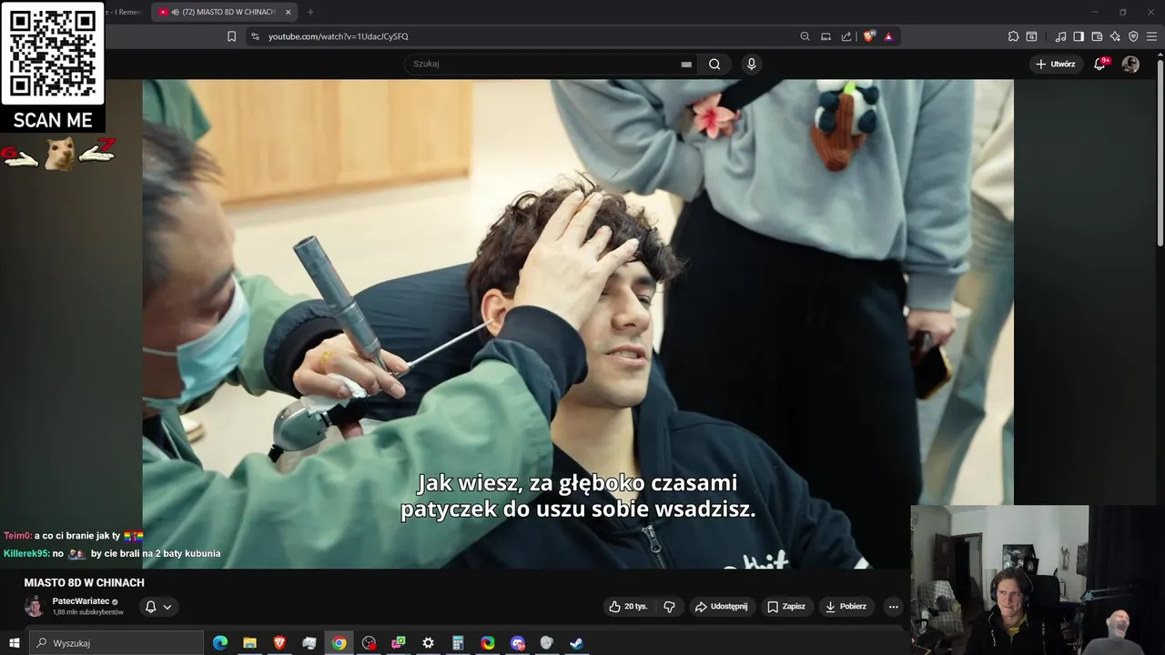
Task: Dislike the video with thumbs down
Action: pyautogui.click(x=669, y=607)
